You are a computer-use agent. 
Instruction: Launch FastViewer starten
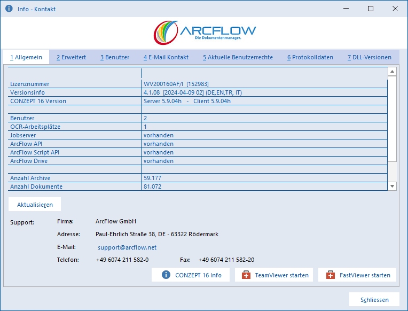(357, 275)
